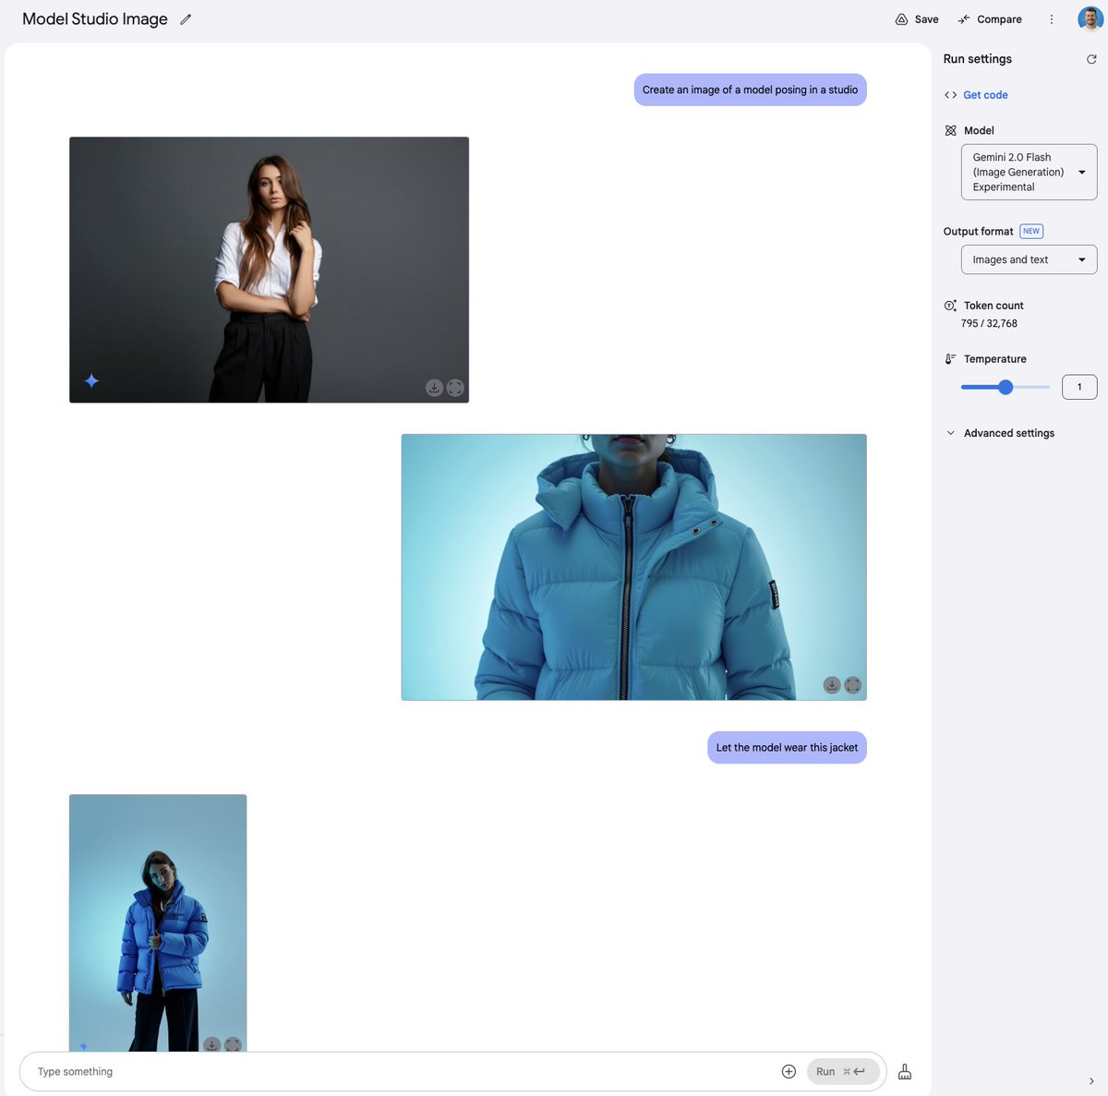Edit the prompt title with pencil icon
Screen dimensions: 1108x1096
(186, 19)
